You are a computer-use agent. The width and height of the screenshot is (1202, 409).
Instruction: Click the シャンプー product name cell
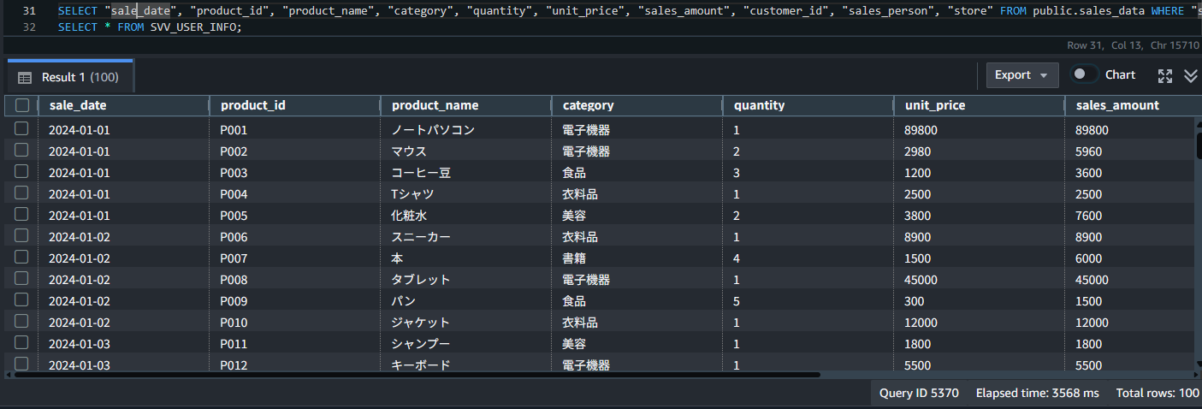[466, 344]
